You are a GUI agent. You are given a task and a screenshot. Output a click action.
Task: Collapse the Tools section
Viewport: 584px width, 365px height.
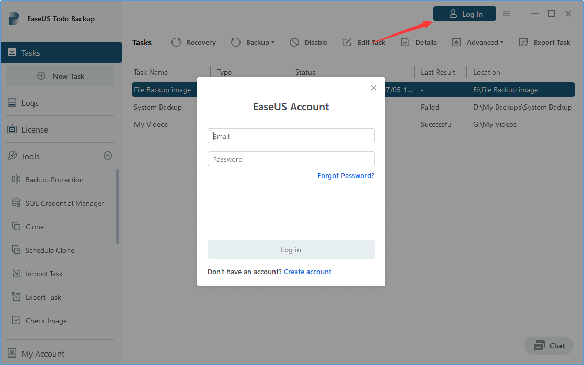(107, 156)
